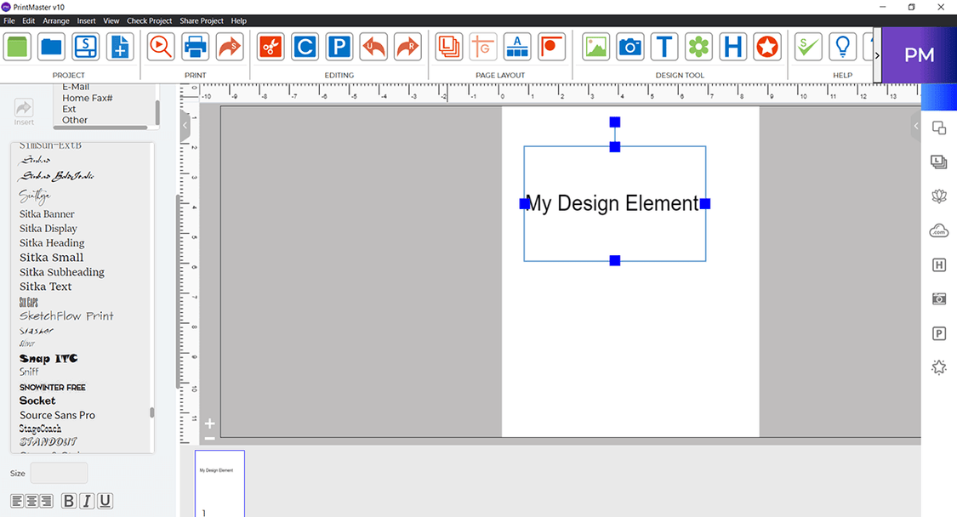Undo with the U arrow icon
The width and height of the screenshot is (957, 517).
pyautogui.click(x=373, y=47)
